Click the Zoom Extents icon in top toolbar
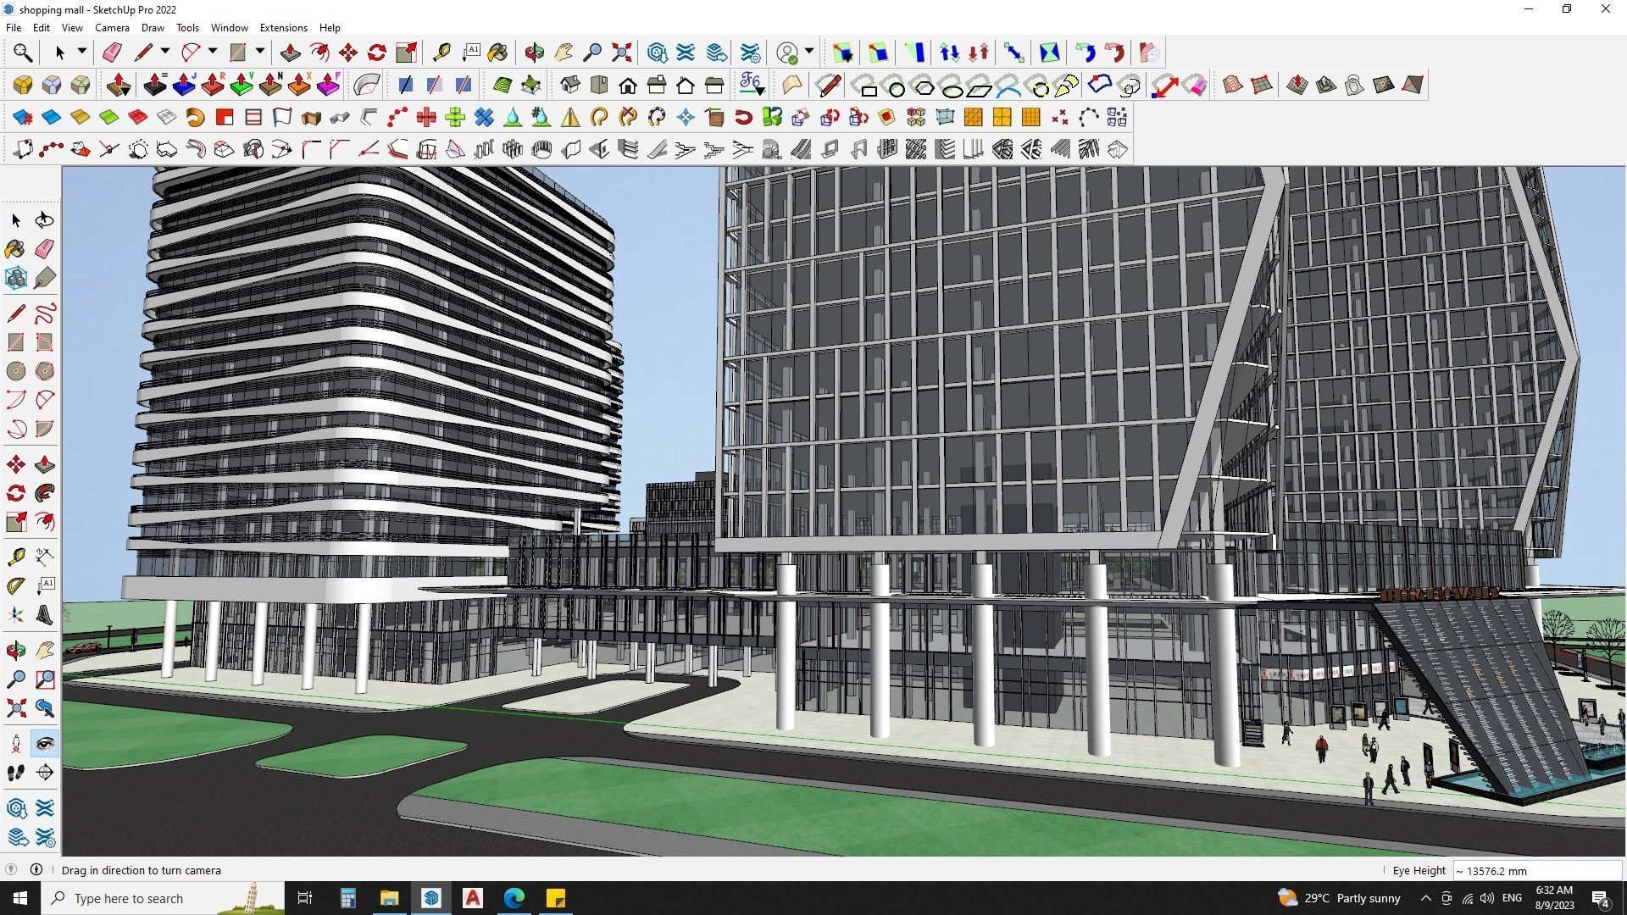Viewport: 1627px width, 915px height. tap(621, 53)
